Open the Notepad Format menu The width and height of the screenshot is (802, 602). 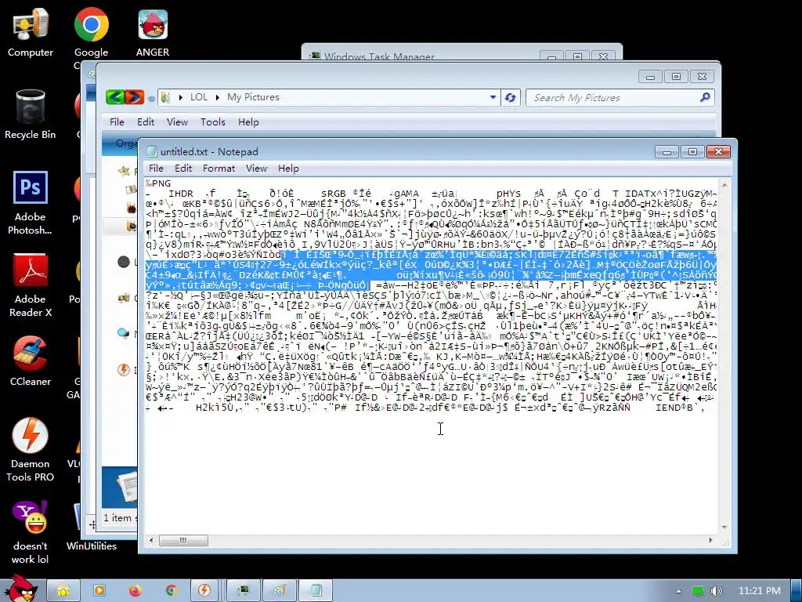219,169
